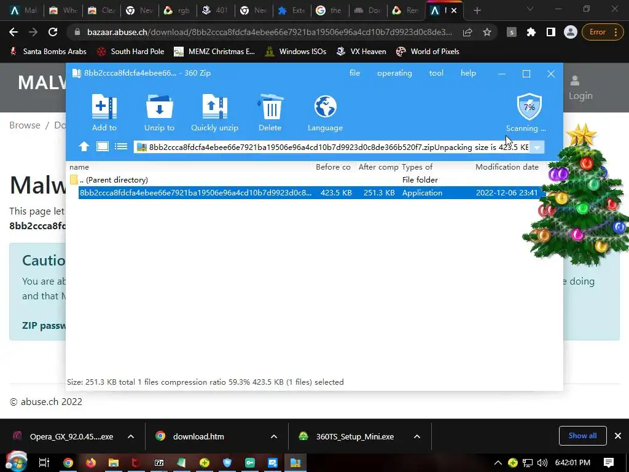Open the volume control in system tray
Viewport: 629px width, 472px height.
[x=542, y=463]
